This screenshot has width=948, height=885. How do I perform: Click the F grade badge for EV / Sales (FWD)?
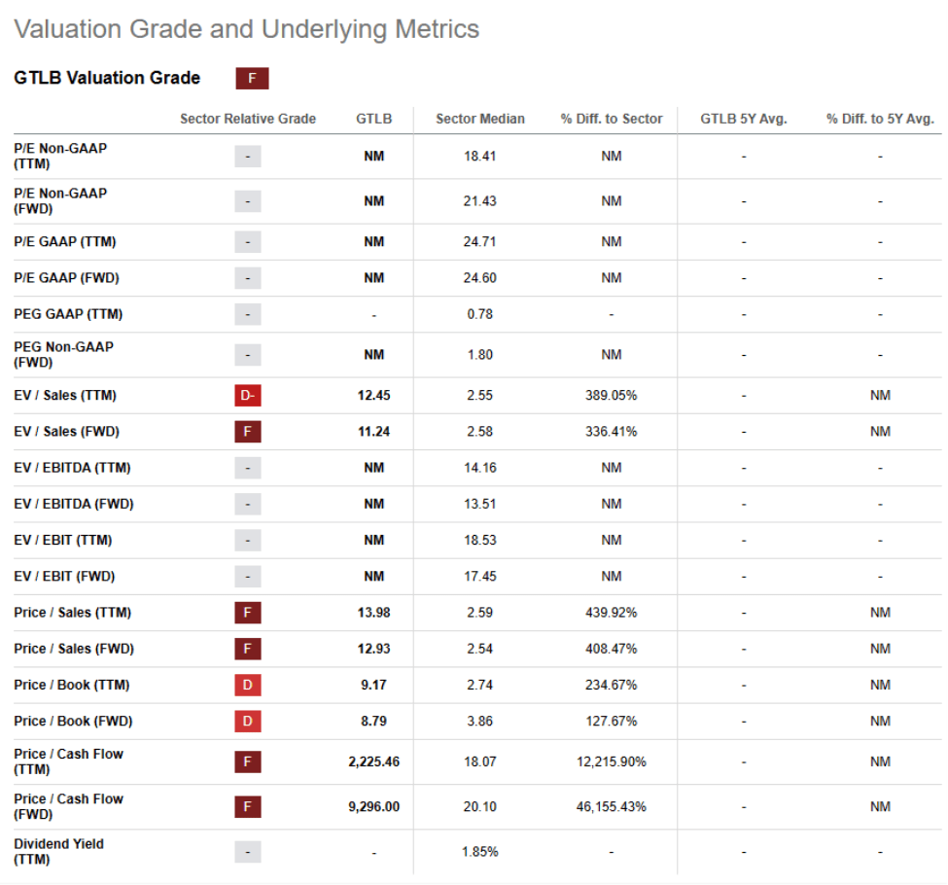pyautogui.click(x=248, y=432)
